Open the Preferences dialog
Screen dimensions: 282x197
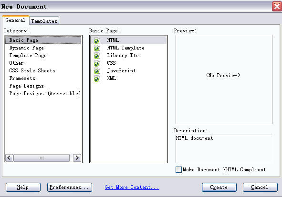(x=70, y=187)
